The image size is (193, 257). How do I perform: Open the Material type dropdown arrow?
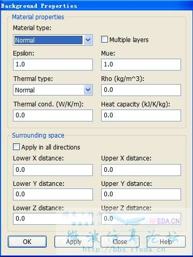pos(88,40)
